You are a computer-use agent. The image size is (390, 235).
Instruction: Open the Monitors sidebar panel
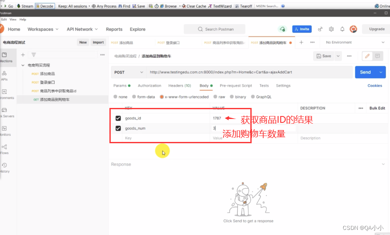coord(5,131)
